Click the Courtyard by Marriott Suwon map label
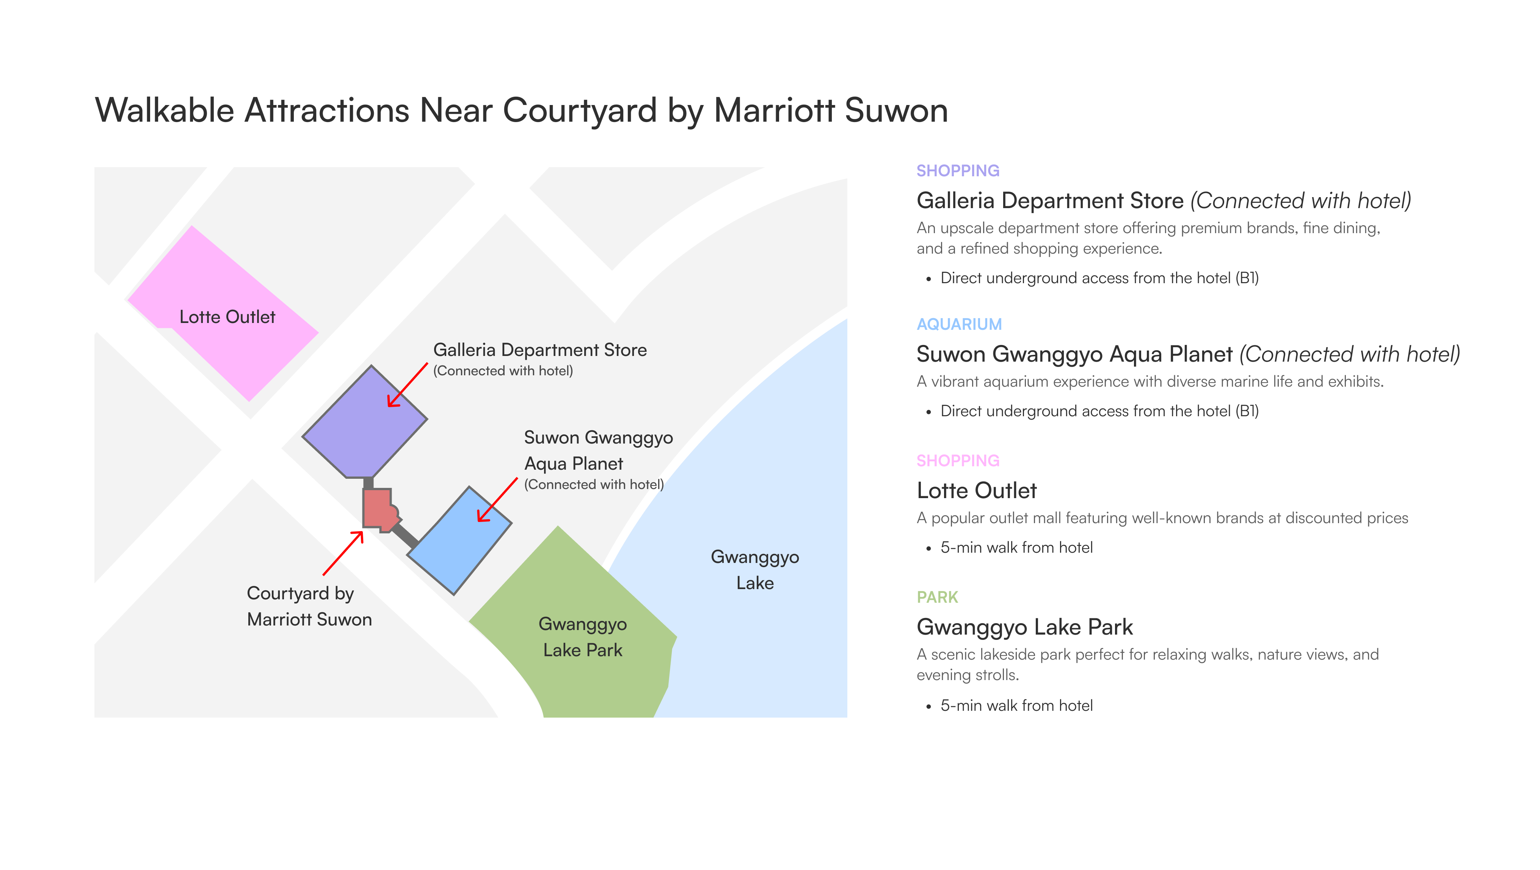 tap(309, 606)
